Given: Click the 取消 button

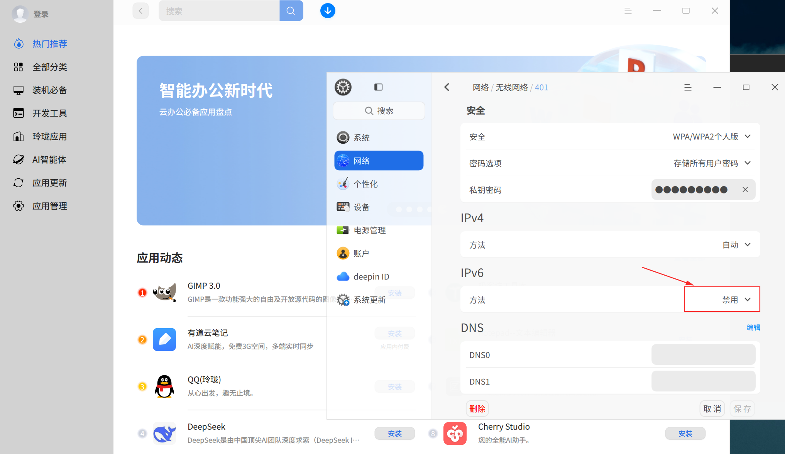Looking at the screenshot, I should pos(712,409).
